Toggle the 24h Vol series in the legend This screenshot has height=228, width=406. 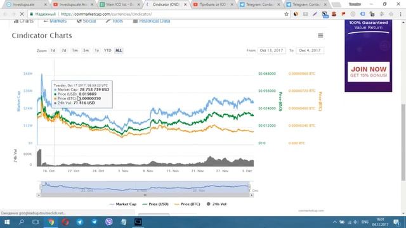217,204
